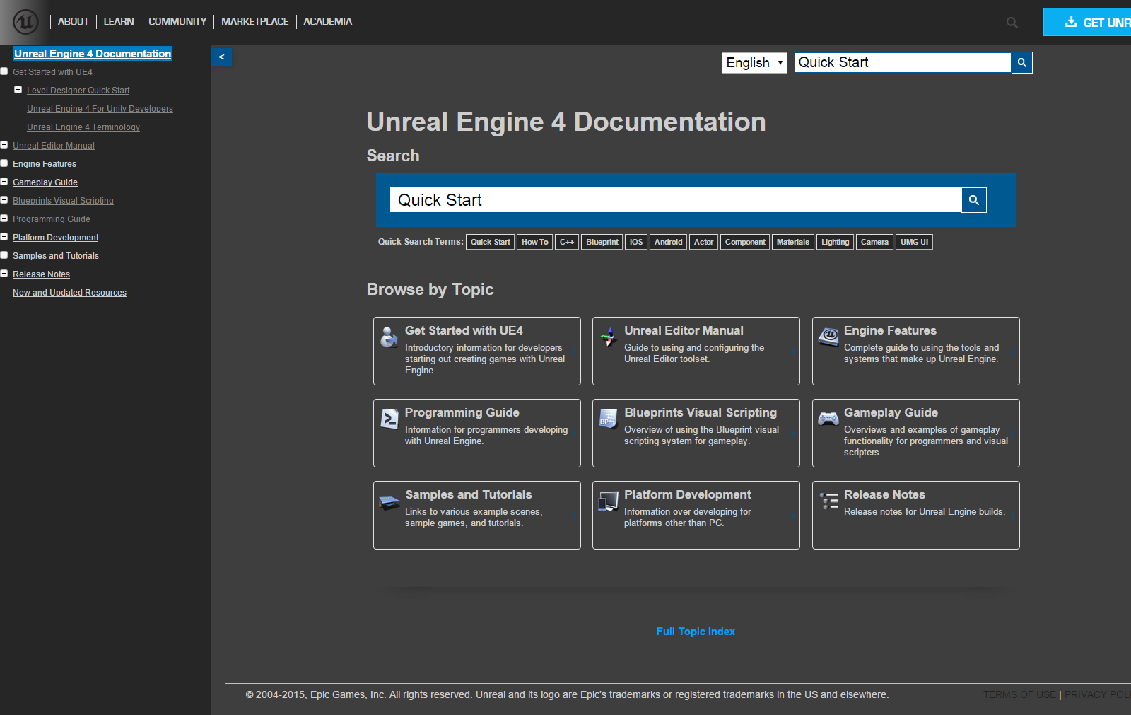Image resolution: width=1131 pixels, height=715 pixels.
Task: Click the Component search term button
Action: pyautogui.click(x=745, y=242)
